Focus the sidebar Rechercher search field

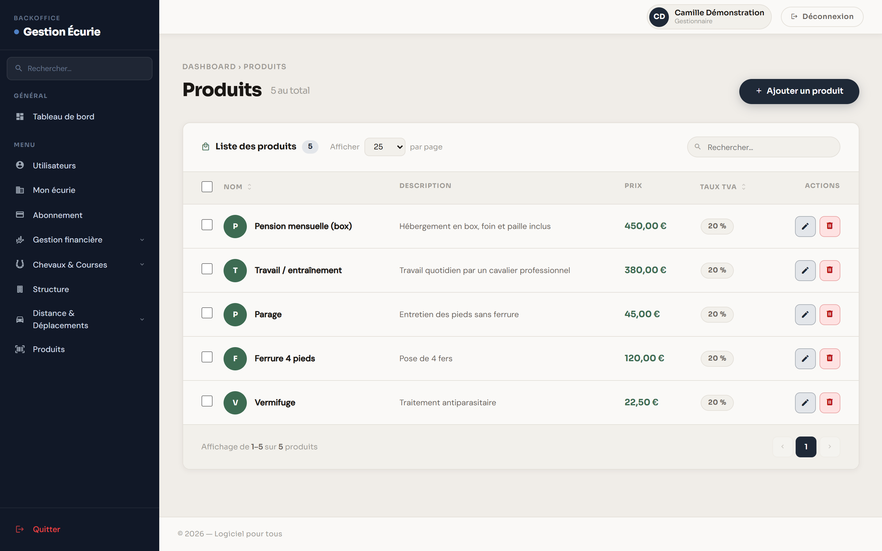tap(79, 69)
